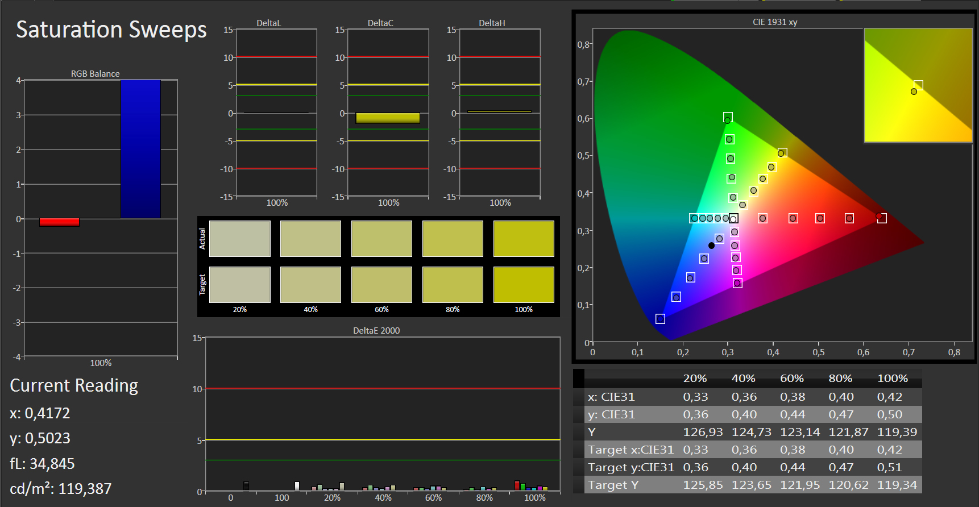Click the blue bar in RGB Balance
The height and width of the screenshot is (507, 979).
[x=140, y=149]
